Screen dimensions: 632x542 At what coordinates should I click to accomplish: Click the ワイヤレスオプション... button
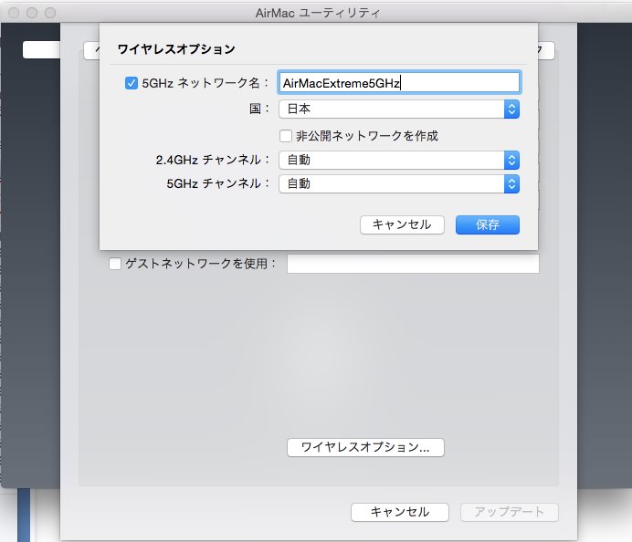(365, 447)
